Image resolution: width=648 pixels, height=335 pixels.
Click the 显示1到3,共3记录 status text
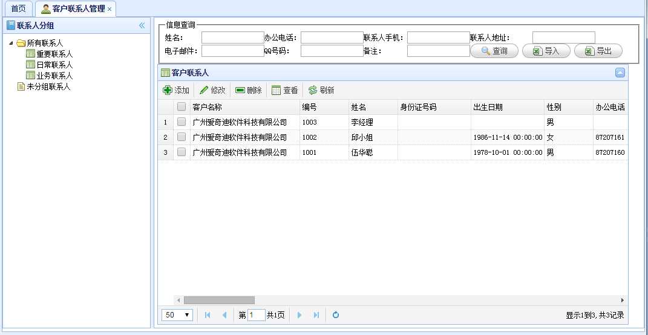click(x=595, y=315)
